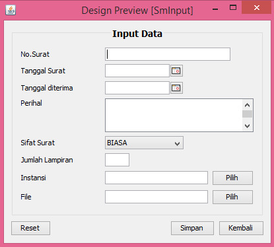The width and height of the screenshot is (274, 247).
Task: Go back with the Kembali button
Action: 241,228
